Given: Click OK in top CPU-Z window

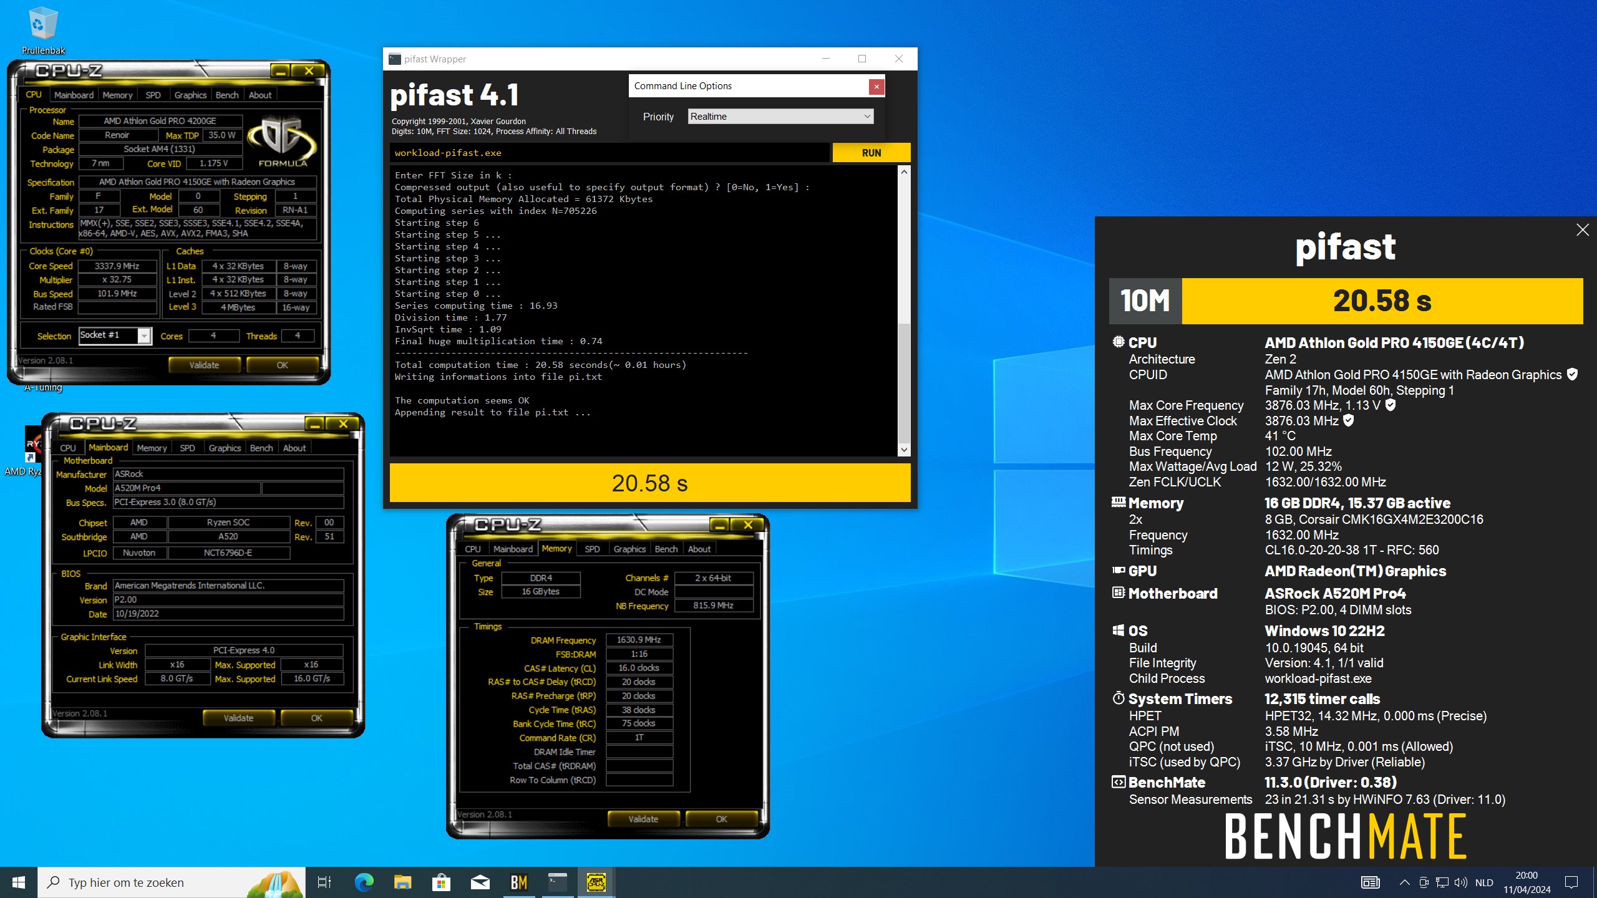Looking at the screenshot, I should click(x=282, y=365).
